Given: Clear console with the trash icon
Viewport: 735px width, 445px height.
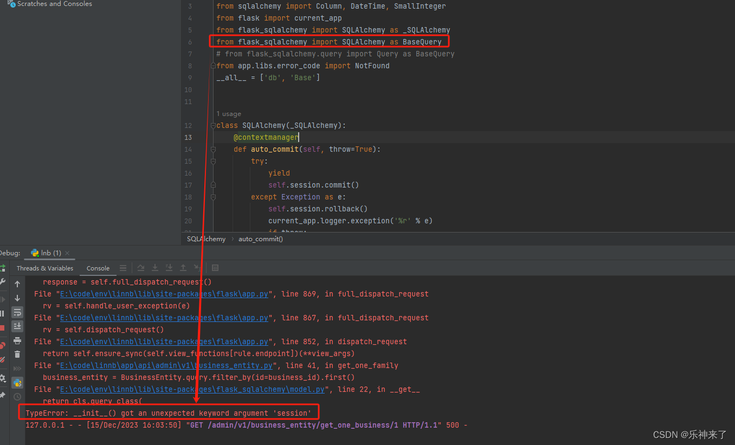Looking at the screenshot, I should tap(17, 354).
